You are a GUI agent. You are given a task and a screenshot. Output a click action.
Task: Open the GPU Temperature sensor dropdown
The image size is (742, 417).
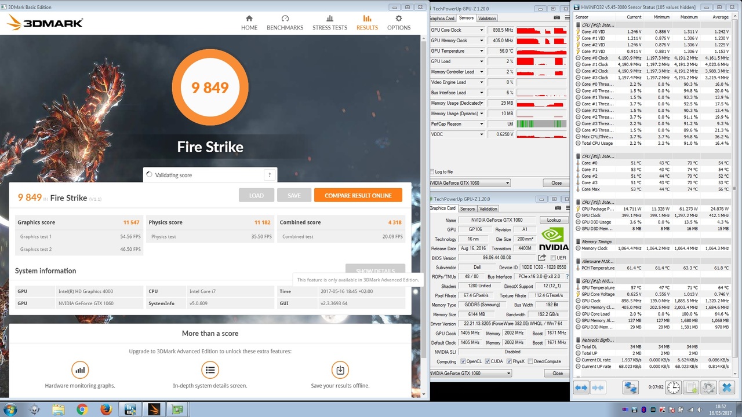[481, 51]
